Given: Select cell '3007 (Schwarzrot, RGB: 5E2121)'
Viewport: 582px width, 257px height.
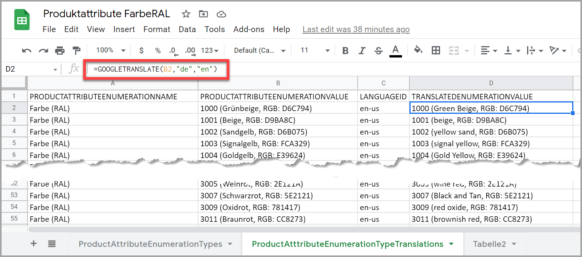Looking at the screenshot, I should pos(278,196).
